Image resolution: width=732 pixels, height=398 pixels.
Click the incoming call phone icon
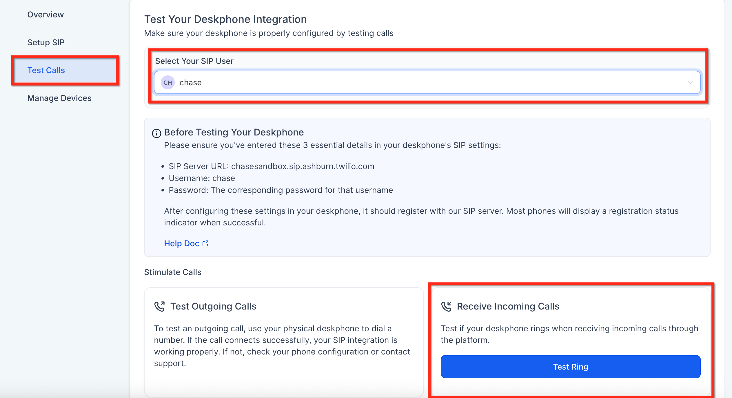click(446, 306)
